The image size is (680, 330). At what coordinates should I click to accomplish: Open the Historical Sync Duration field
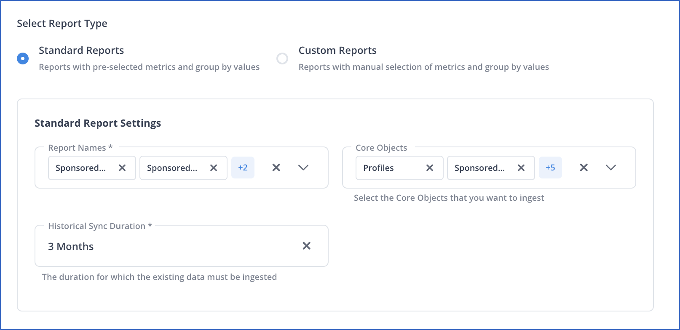coord(182,246)
